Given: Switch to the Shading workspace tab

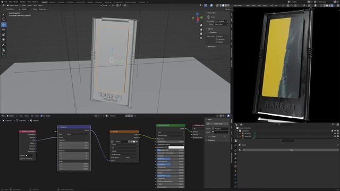Looking at the screenshot, I should tap(90, 2).
